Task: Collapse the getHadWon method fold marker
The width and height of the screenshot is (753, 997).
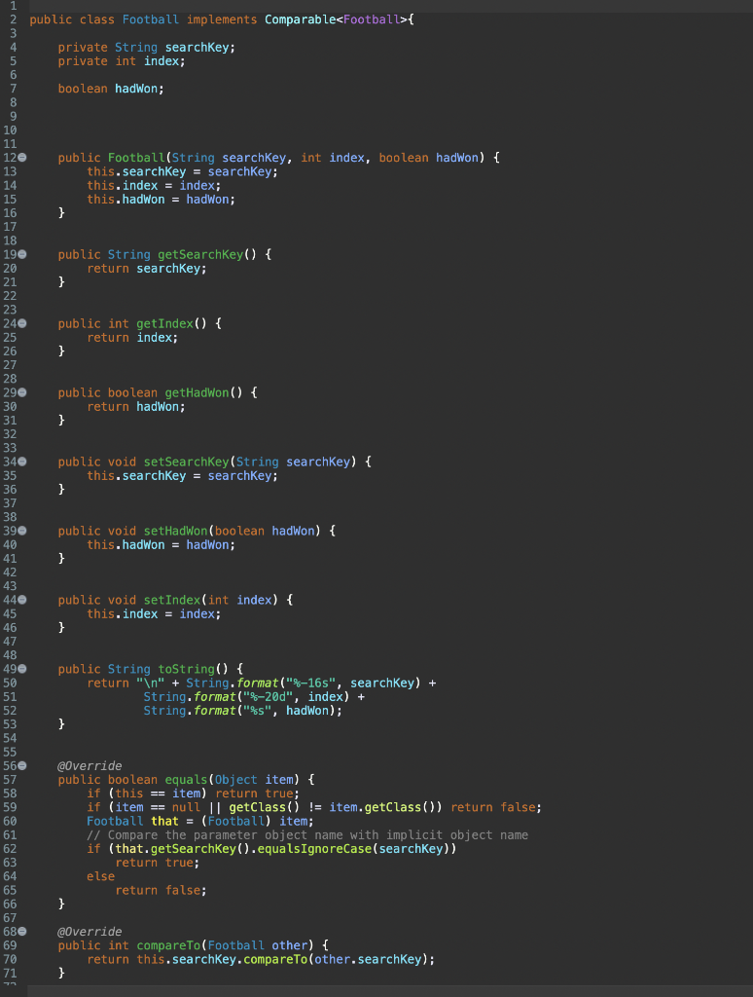Action: pos(22,392)
